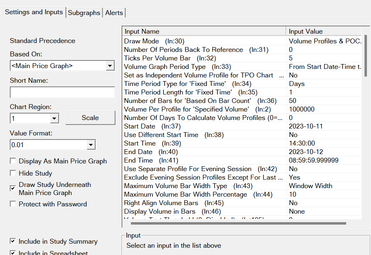Expand the Based On dropdown

110,66
